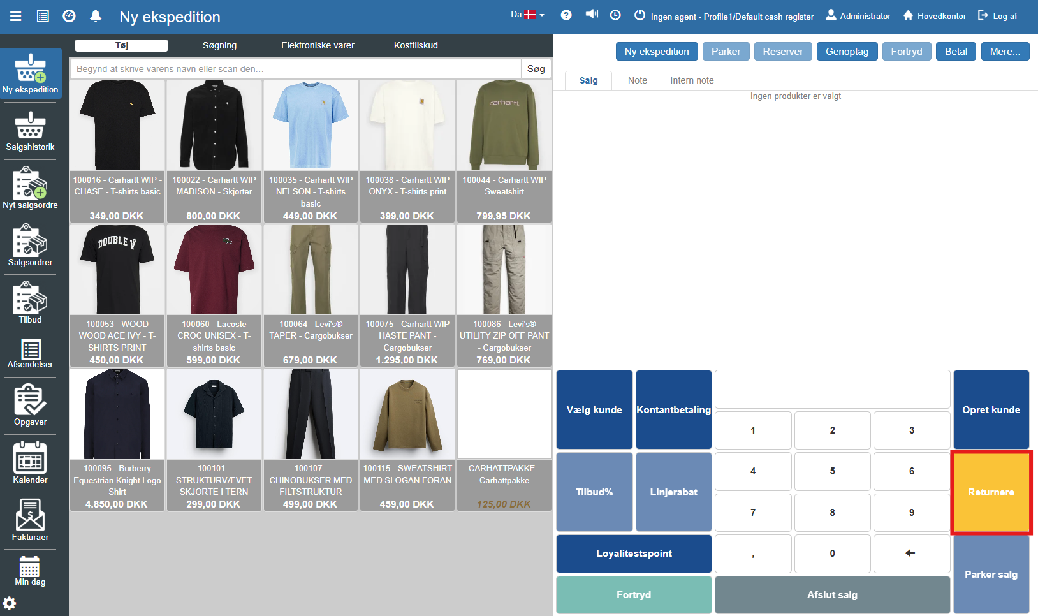Expand the Da language dropdown
The height and width of the screenshot is (616, 1038).
527,15
